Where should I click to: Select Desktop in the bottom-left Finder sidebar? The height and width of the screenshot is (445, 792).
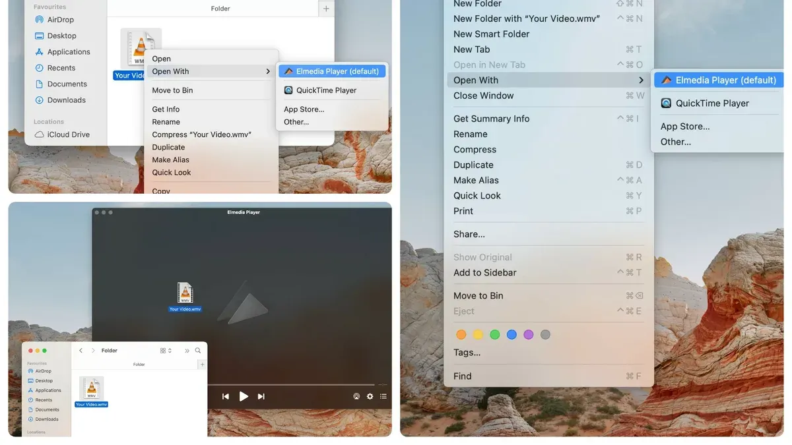click(40, 380)
